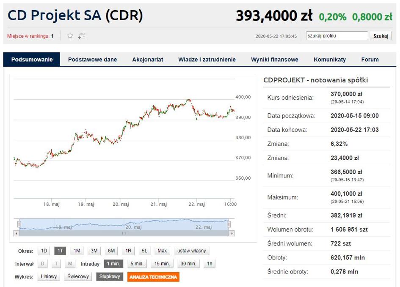The height and width of the screenshot is (287, 400).
Task: Click Obroty value 620,157 mln
Action: coord(348,257)
